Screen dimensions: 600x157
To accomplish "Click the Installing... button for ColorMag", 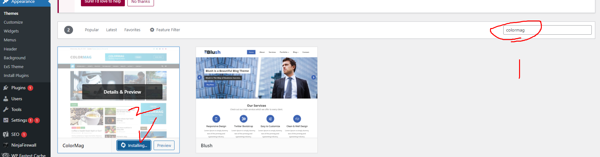I will pos(134,145).
